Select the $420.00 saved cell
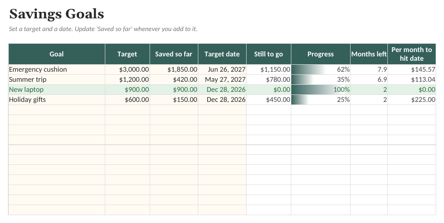This screenshot has width=444, height=223. point(174,80)
